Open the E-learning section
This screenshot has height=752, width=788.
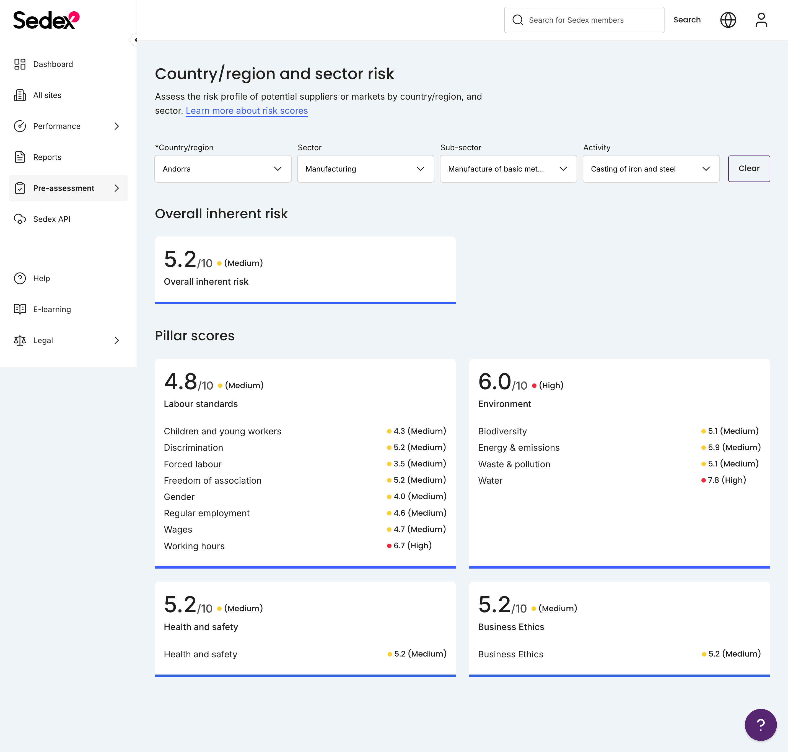(52, 309)
